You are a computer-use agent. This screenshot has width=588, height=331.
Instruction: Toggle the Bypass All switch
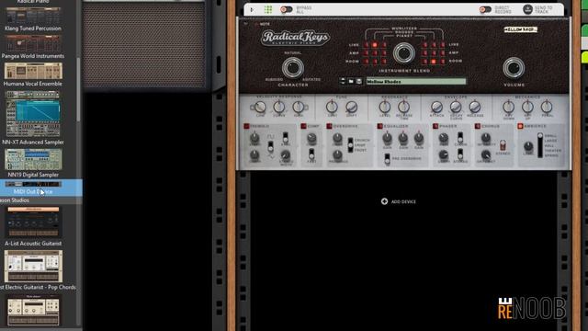click(286, 9)
